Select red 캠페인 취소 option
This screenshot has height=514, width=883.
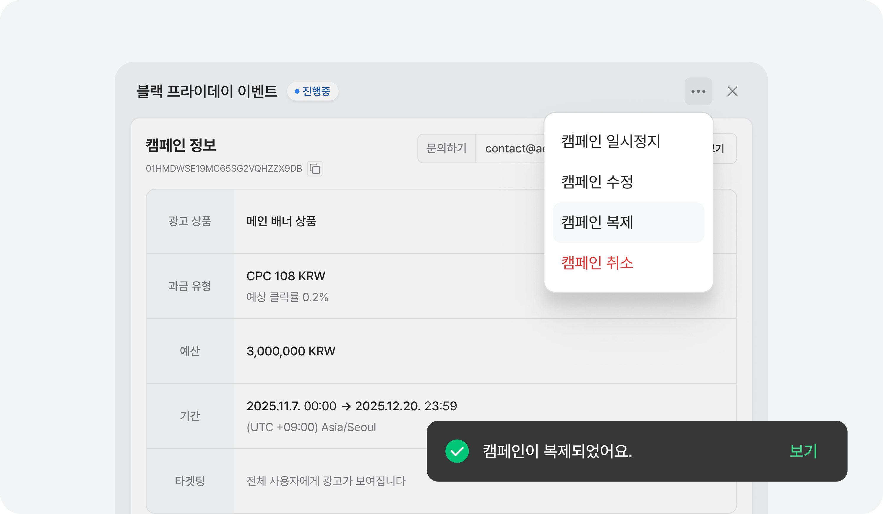(x=597, y=263)
